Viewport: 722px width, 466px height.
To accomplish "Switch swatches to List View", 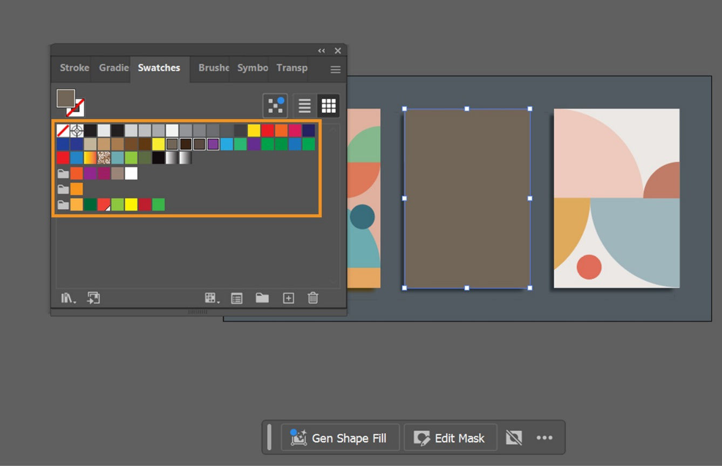I will click(x=304, y=106).
